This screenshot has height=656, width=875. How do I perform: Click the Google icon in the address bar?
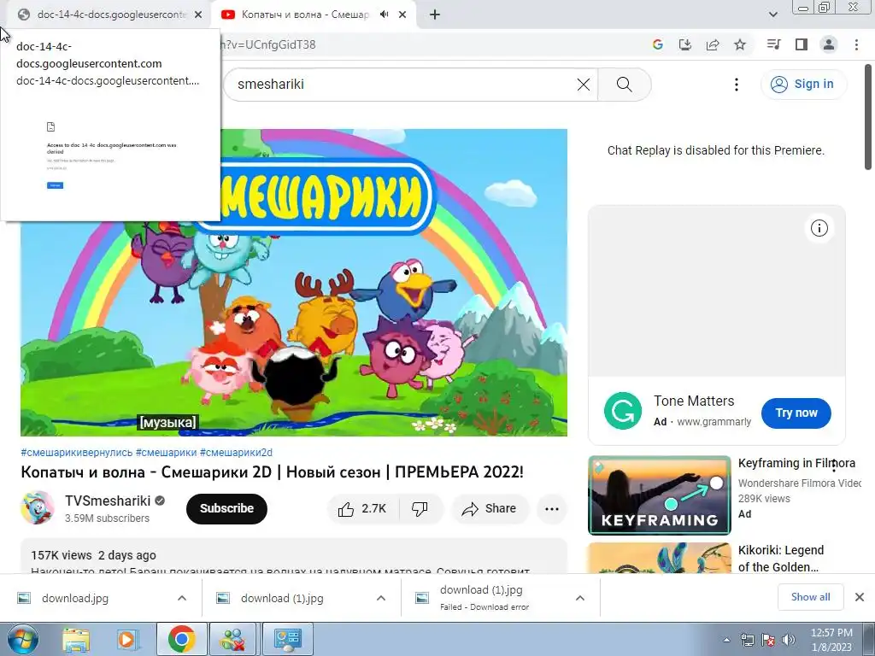[658, 44]
